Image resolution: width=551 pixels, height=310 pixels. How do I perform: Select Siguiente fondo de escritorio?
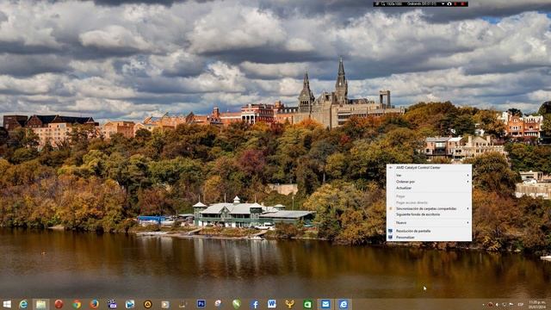point(429,214)
